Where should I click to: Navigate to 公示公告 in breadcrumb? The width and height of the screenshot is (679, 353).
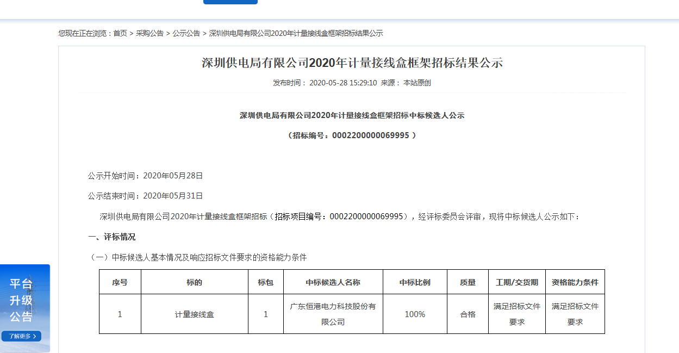pyautogui.click(x=186, y=33)
